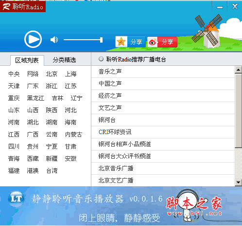Open the 湖北 region
The image size is (242, 226).
coord(33,122)
